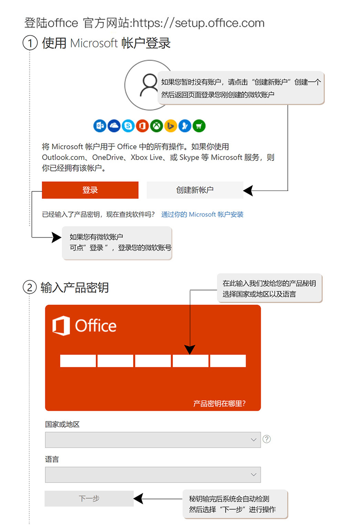Click the red Office service icon

142,126
